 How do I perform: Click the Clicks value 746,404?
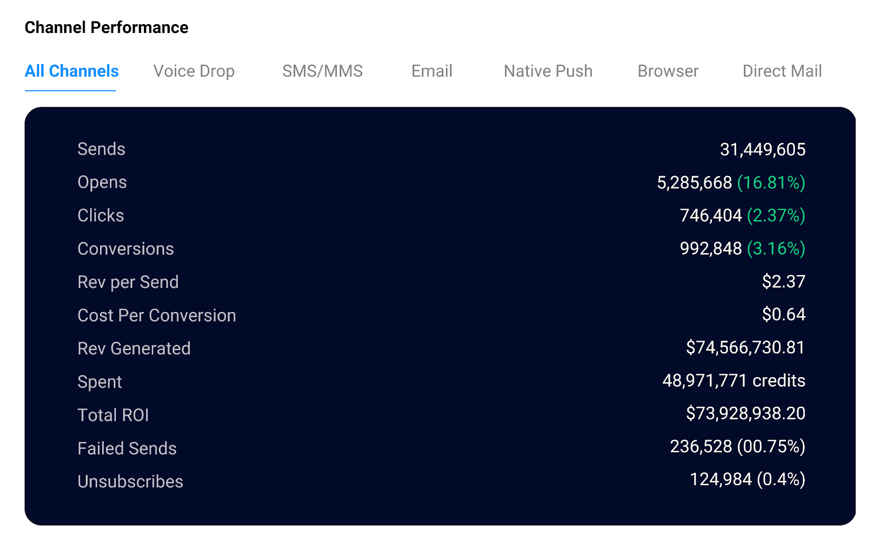click(711, 216)
